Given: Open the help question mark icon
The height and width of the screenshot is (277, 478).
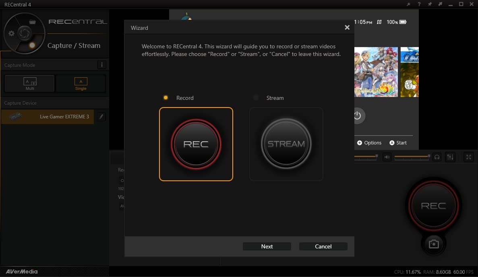Looking at the screenshot, I should point(419,4).
